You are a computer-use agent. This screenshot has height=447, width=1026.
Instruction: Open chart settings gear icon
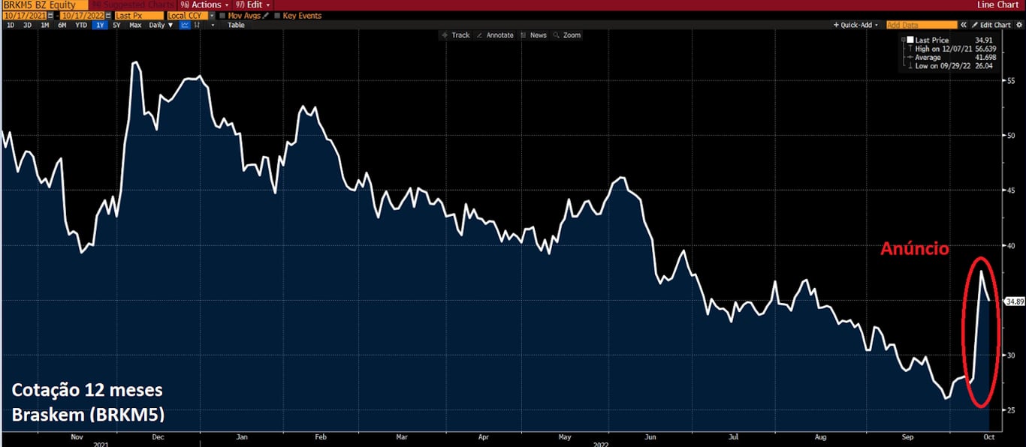1019,25
